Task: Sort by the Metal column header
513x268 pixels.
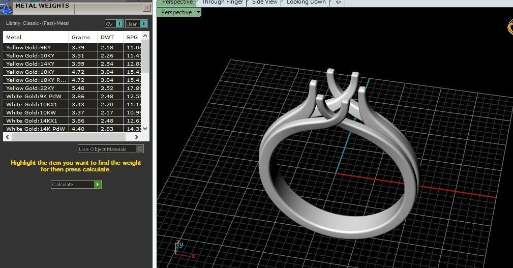Action: pyautogui.click(x=36, y=37)
